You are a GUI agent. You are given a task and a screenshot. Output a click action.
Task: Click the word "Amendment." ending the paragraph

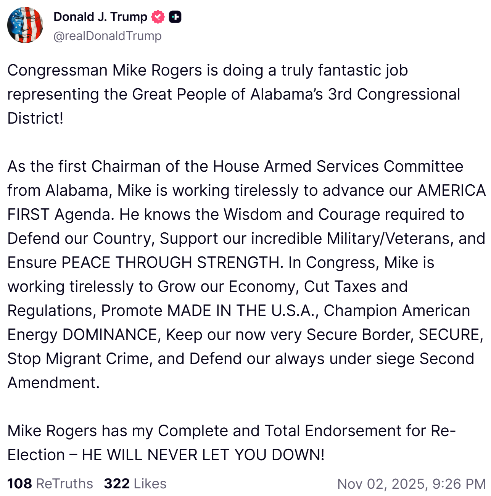(53, 383)
